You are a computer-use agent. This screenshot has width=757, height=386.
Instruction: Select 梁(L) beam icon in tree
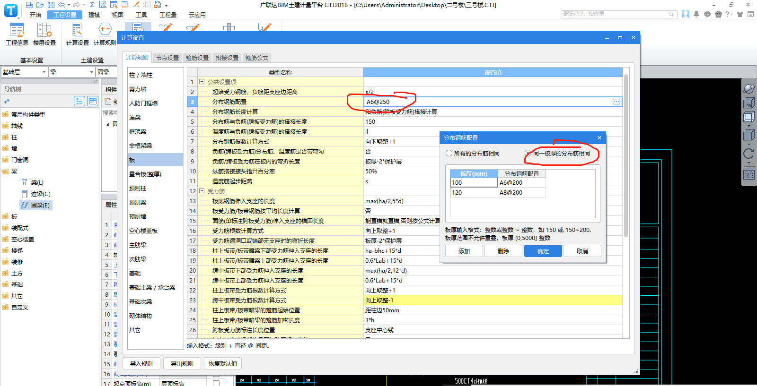click(x=25, y=182)
